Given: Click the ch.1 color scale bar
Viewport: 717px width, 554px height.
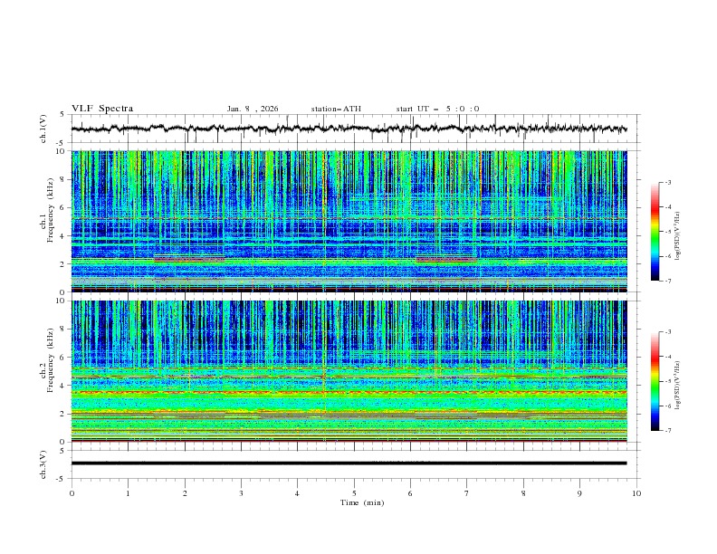Looking at the screenshot, I should pyautogui.click(x=655, y=232).
